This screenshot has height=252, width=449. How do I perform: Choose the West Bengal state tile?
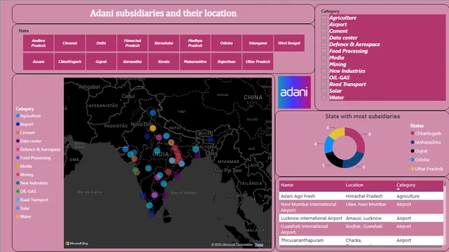point(289,43)
